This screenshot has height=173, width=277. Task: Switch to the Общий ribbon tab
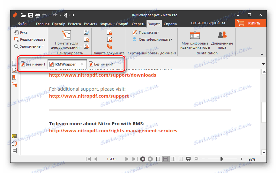(x=122, y=24)
